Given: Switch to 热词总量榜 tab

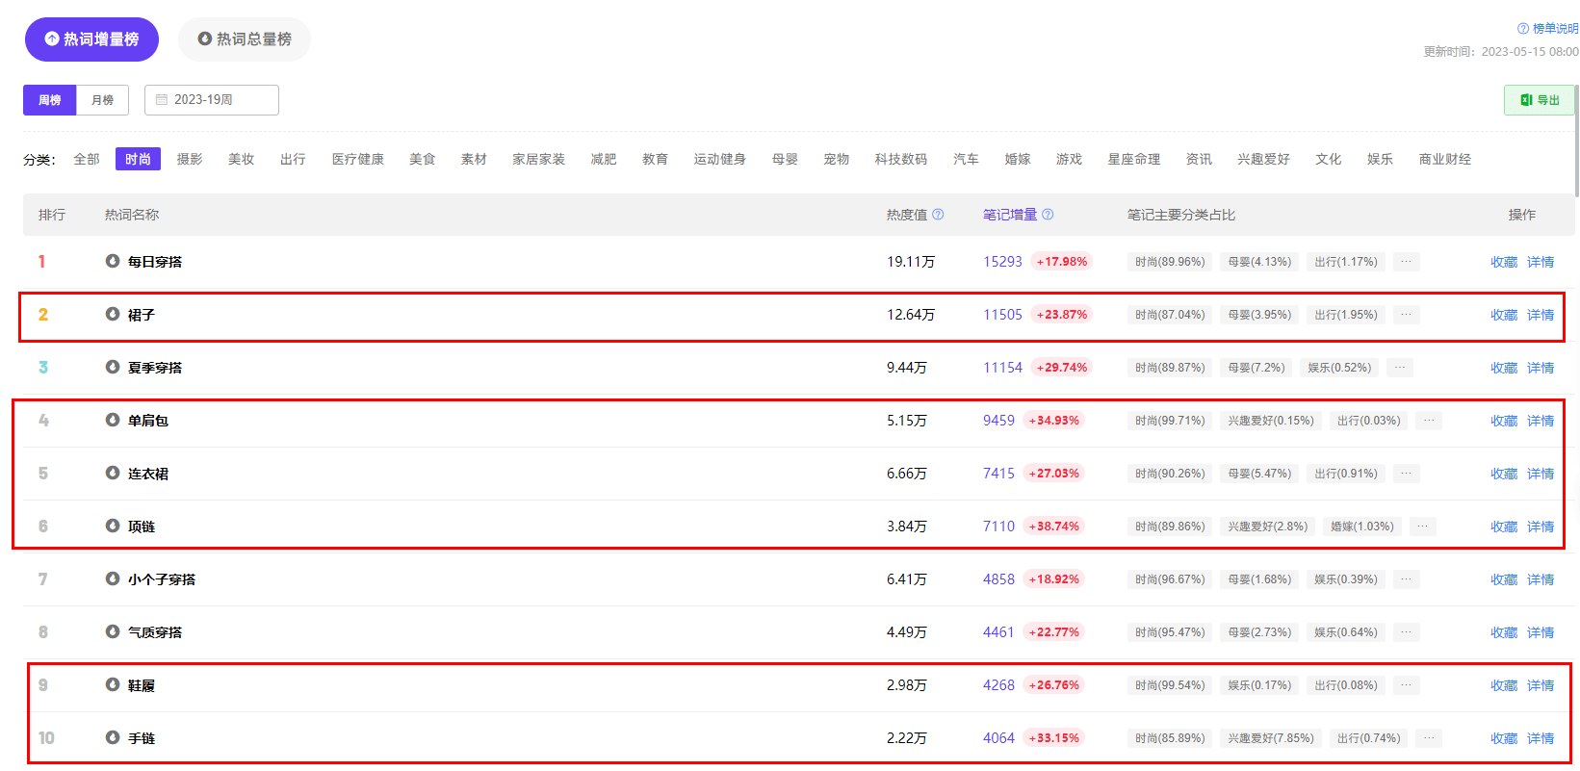Looking at the screenshot, I should point(245,39).
